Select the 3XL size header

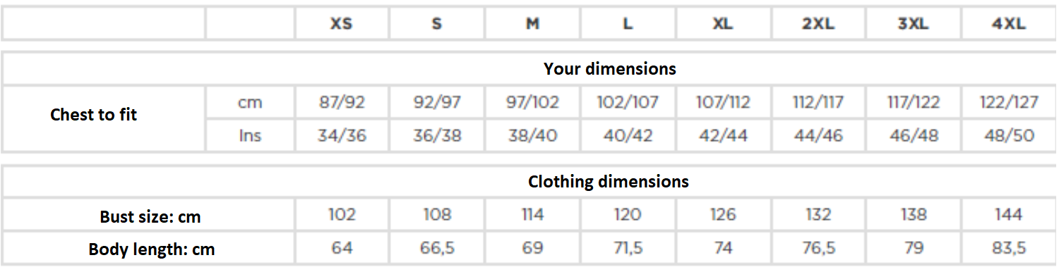[x=913, y=23]
